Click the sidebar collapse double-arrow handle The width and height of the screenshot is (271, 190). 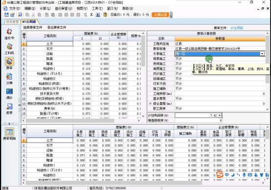click(x=20, y=105)
